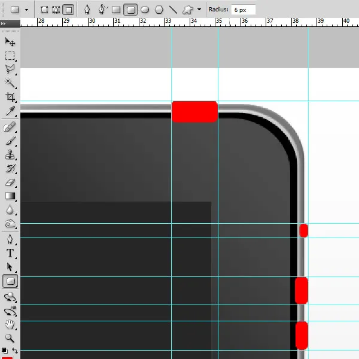Screen dimensions: 359x359
Task: Choose Rounded Rectangle shape in options bar
Action: click(x=130, y=10)
